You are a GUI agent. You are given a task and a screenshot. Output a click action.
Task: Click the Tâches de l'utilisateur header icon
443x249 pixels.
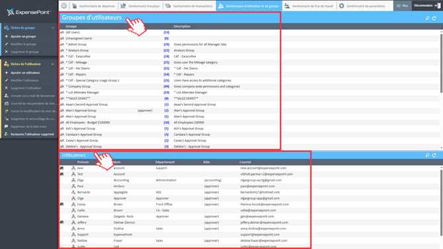(6, 64)
